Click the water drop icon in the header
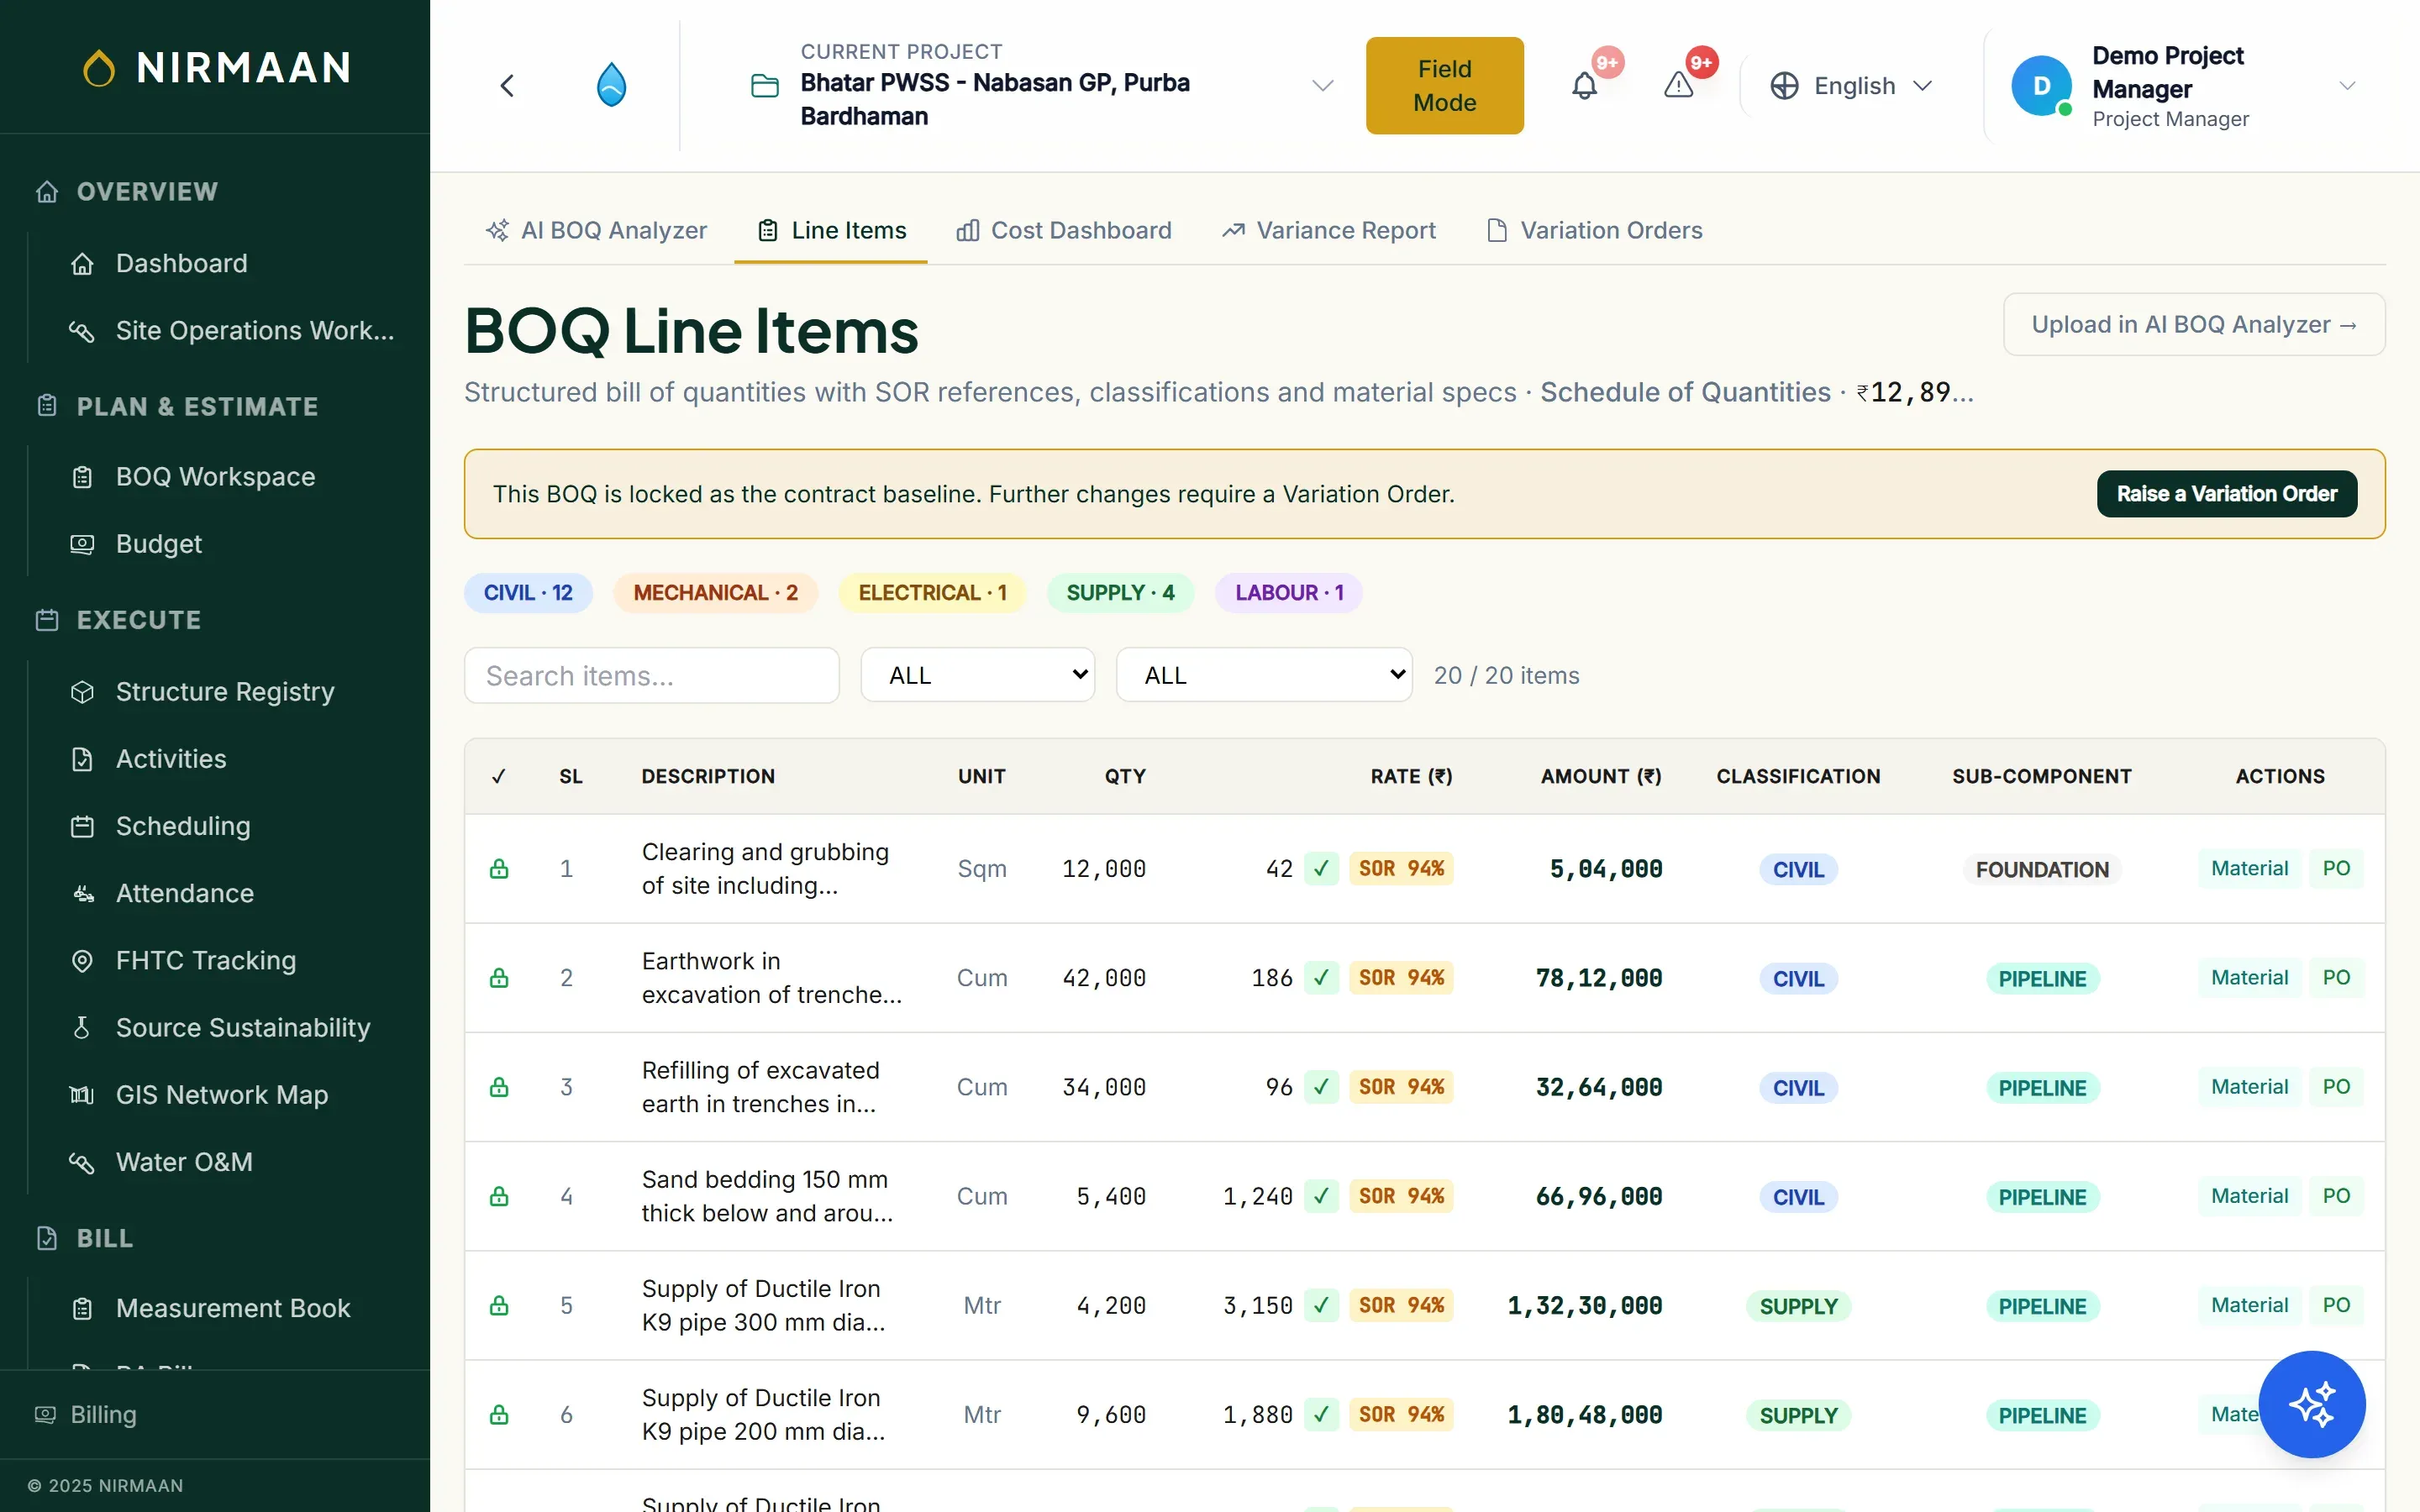The height and width of the screenshot is (1512, 2420). [x=611, y=86]
